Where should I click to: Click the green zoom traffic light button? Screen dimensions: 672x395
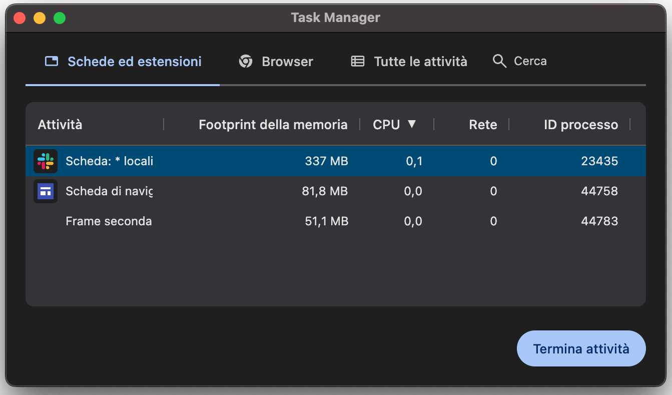pyautogui.click(x=59, y=18)
